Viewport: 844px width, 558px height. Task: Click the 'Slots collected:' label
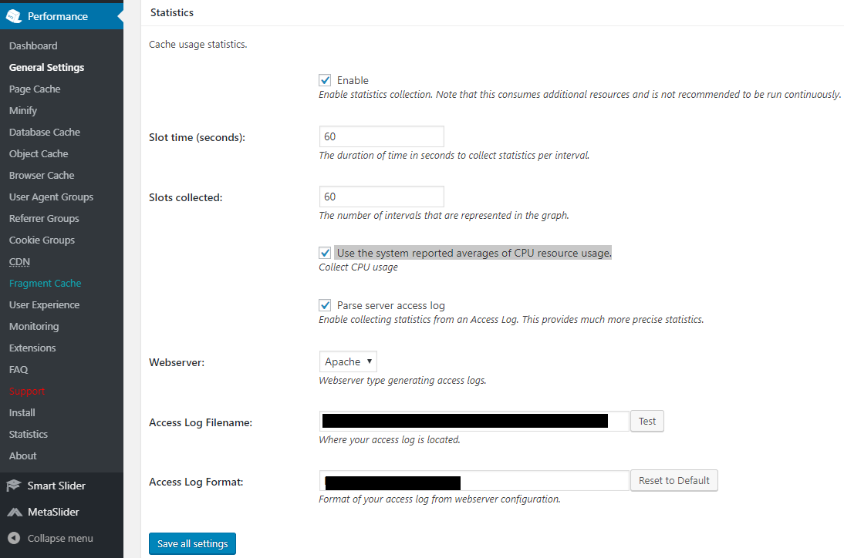click(x=186, y=197)
